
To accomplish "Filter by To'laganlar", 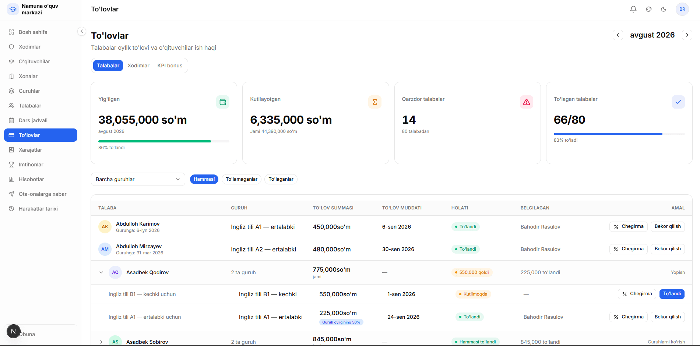I will click(281, 179).
